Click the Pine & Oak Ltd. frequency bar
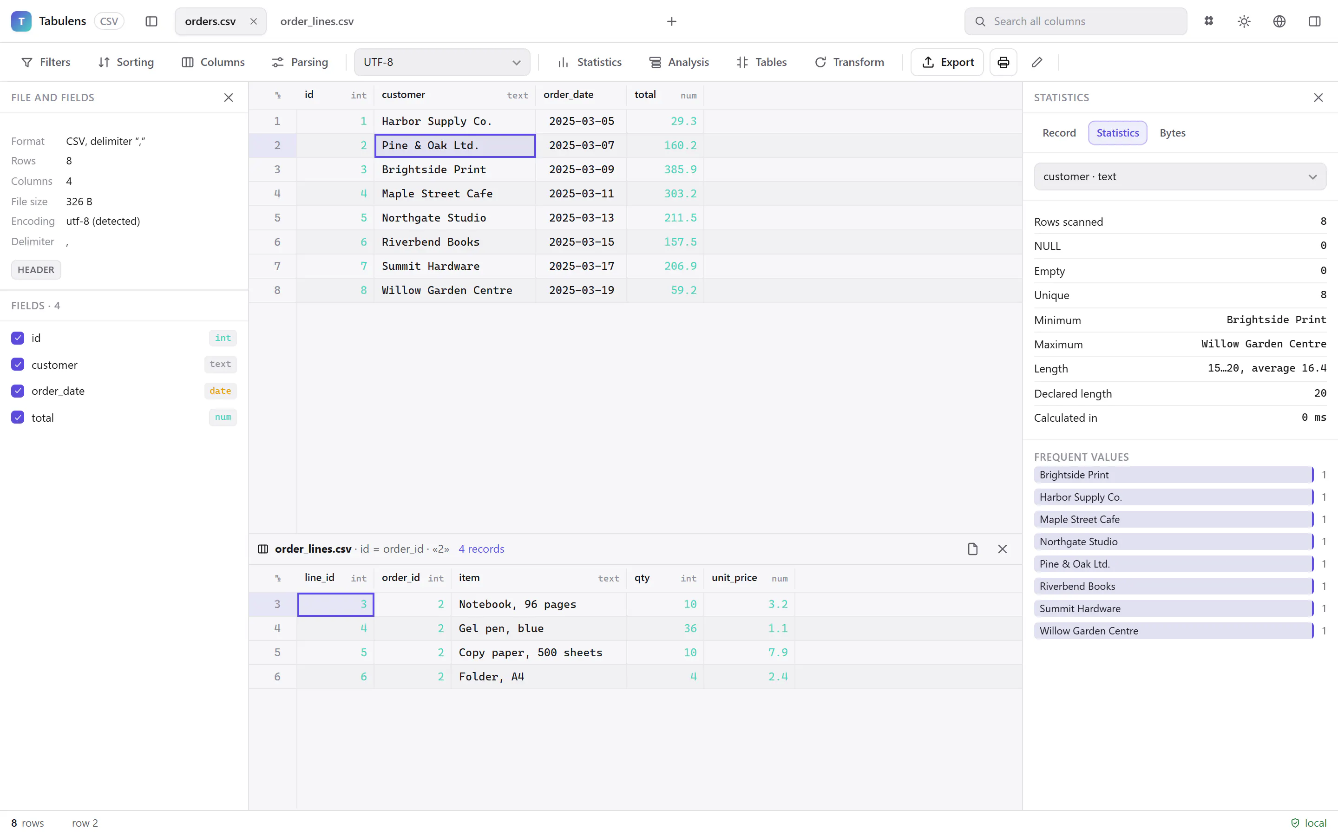The width and height of the screenshot is (1338, 836). coord(1173,564)
